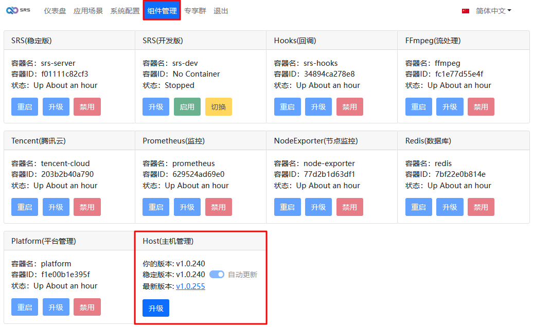The image size is (533, 327).
Task: Disable the Hooks(回调) component
Action: [349, 106]
